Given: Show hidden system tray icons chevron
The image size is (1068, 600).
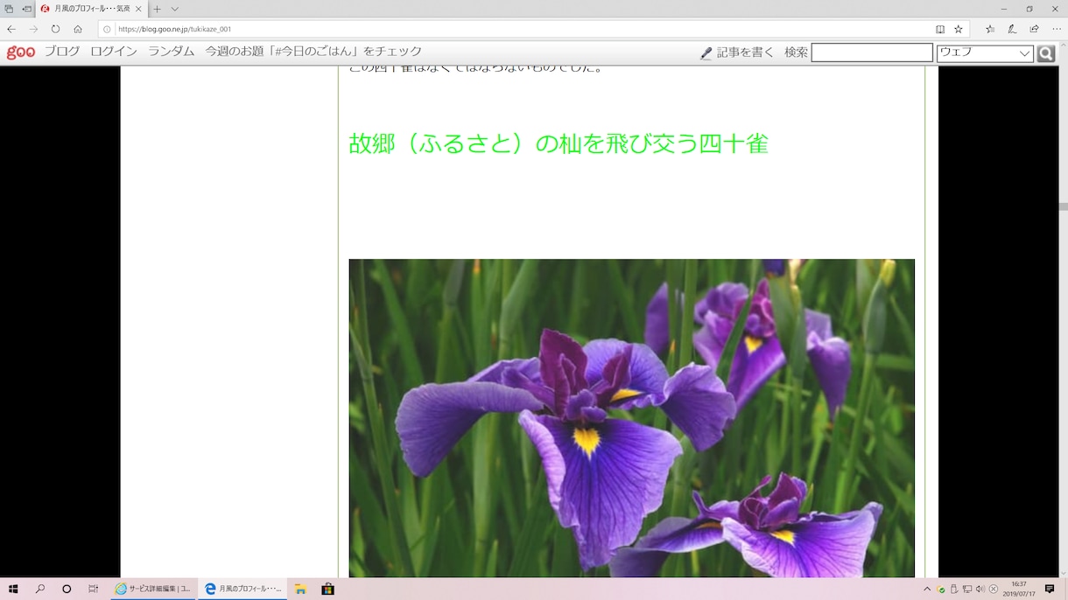Looking at the screenshot, I should click(927, 589).
